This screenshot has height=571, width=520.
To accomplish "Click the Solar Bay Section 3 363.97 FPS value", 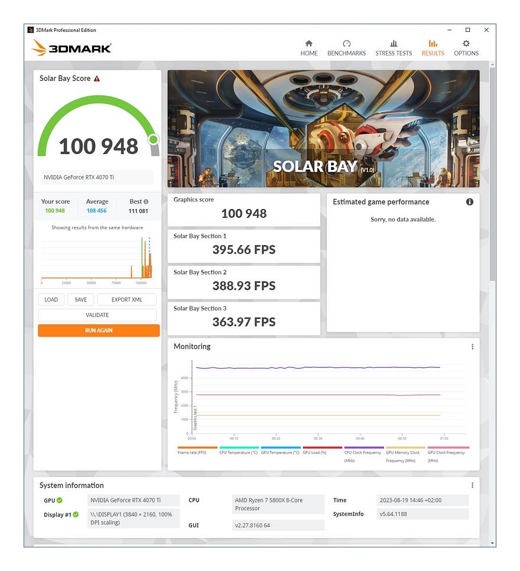I will coord(244,322).
